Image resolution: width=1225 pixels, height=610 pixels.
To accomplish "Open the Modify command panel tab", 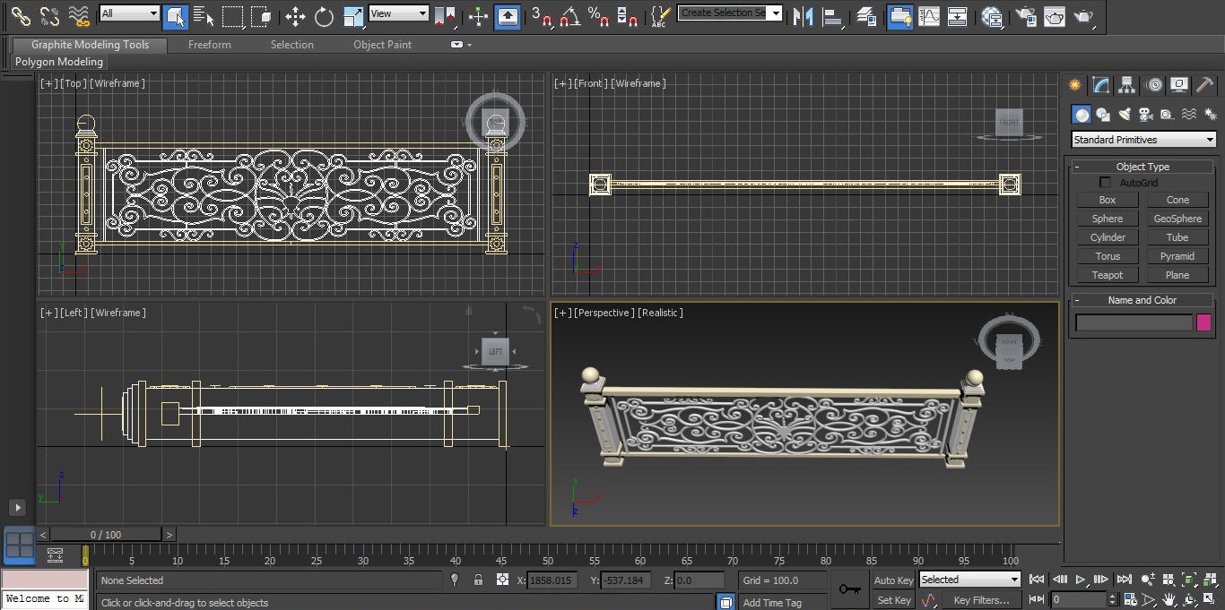I will pyautogui.click(x=1101, y=85).
